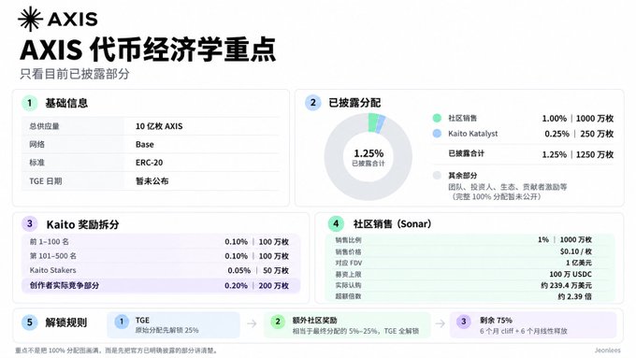
Task: Click the blue segment of the donut chart
Action: [x=381, y=124]
